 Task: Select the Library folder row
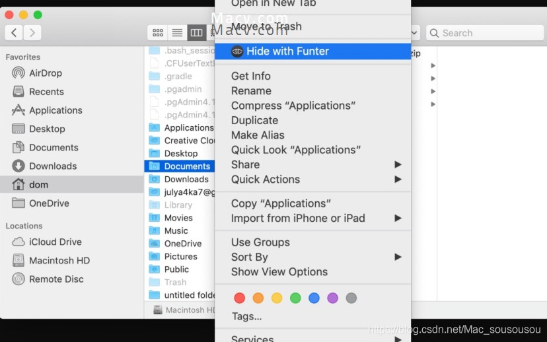pyautogui.click(x=180, y=205)
